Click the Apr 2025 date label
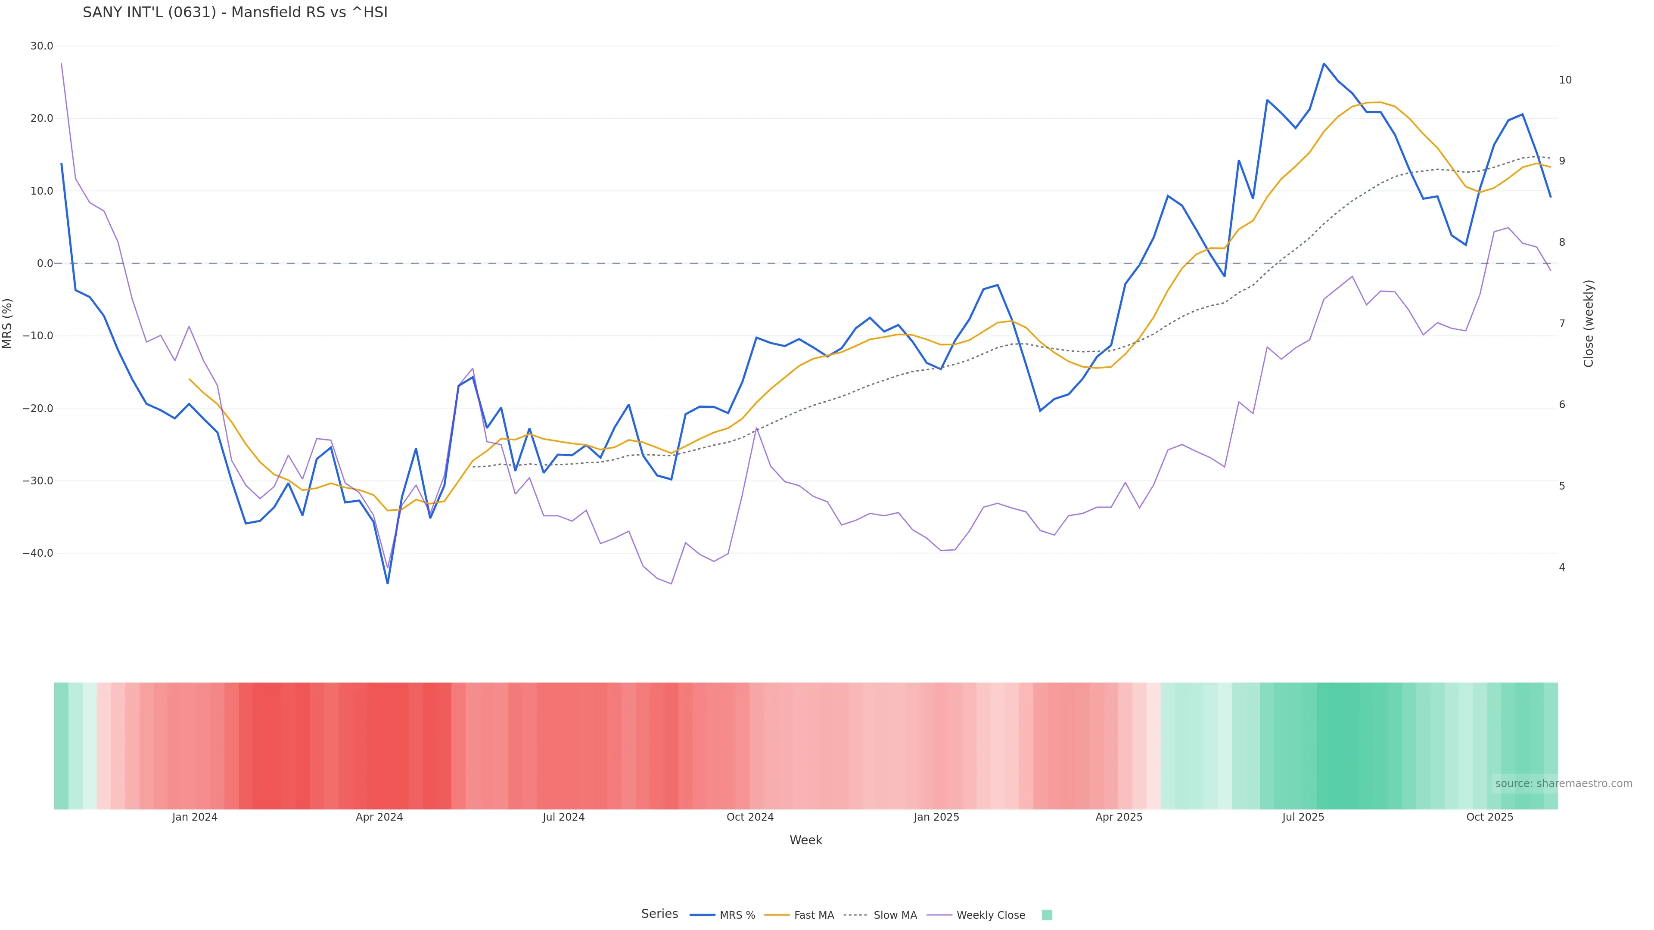 [1119, 817]
